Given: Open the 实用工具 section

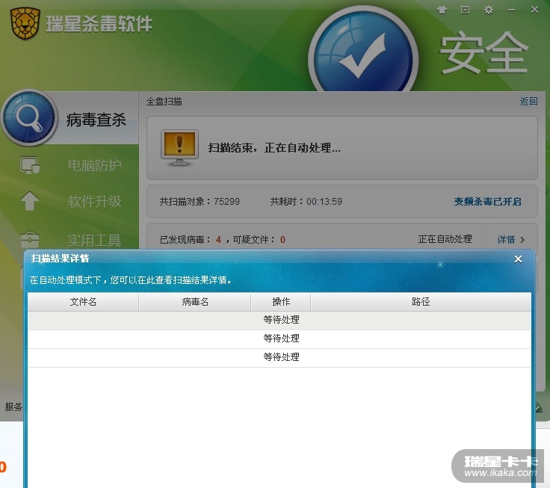Looking at the screenshot, I should 95,241.
